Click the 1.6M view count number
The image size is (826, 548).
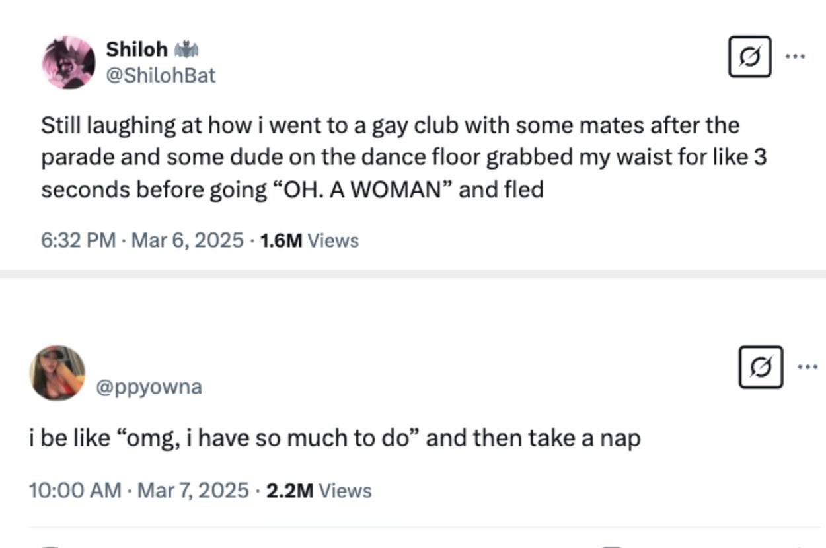point(281,240)
